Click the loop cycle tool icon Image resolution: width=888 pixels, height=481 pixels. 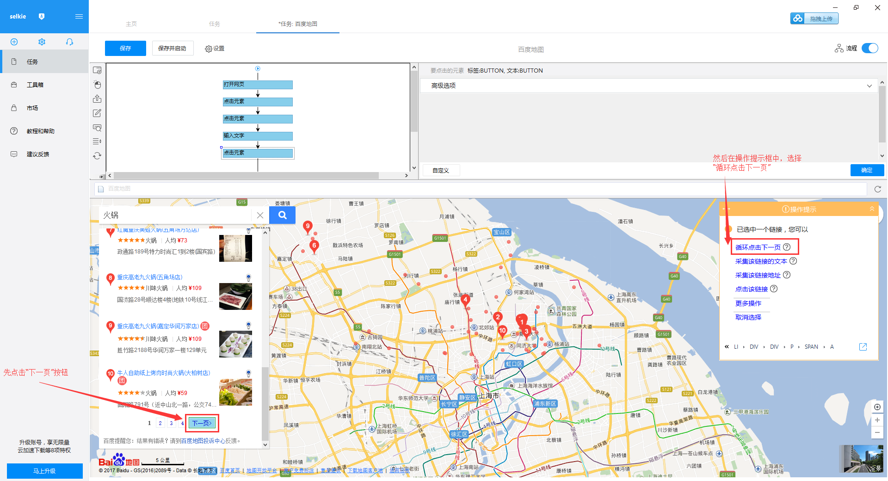tap(97, 156)
